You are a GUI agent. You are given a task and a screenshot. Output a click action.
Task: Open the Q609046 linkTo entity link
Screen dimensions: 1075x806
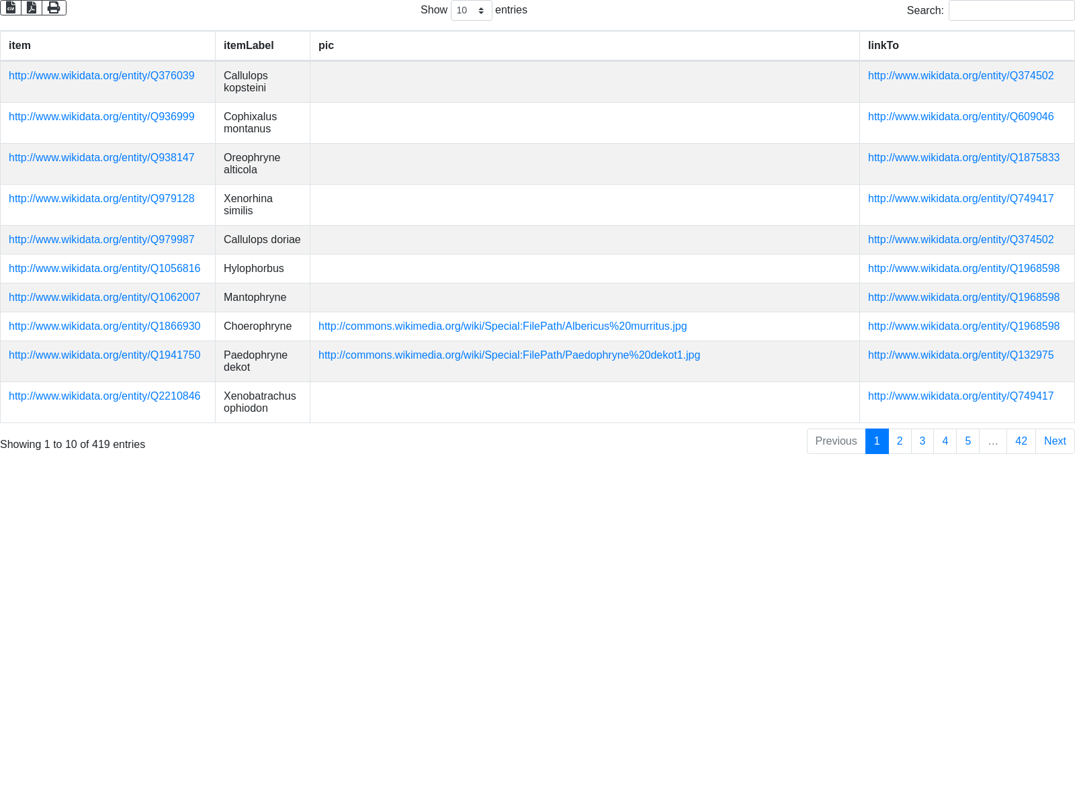tap(960, 117)
